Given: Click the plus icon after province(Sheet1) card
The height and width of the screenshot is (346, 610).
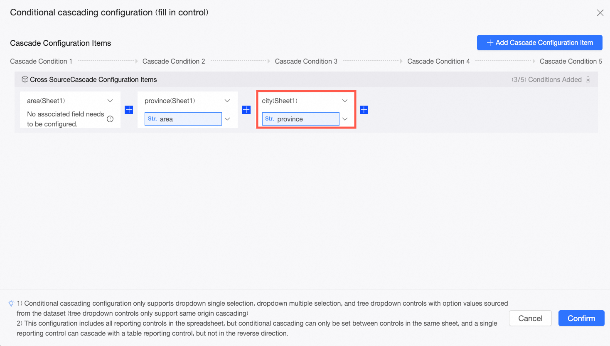Looking at the screenshot, I should (x=246, y=110).
